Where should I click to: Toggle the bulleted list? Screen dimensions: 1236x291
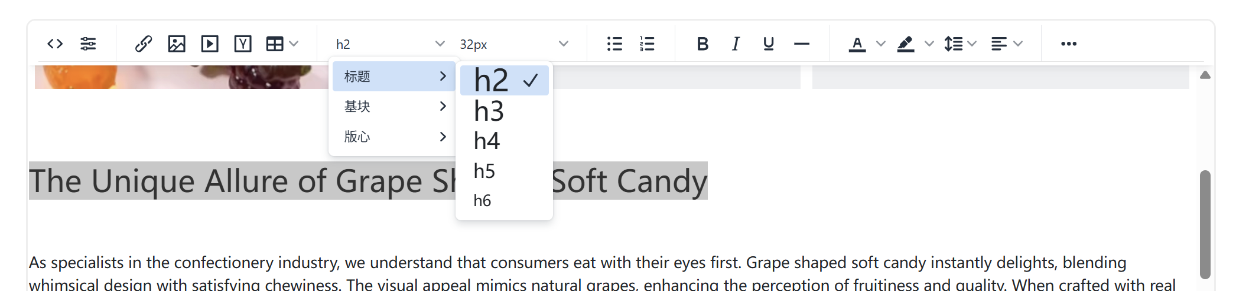tap(614, 44)
